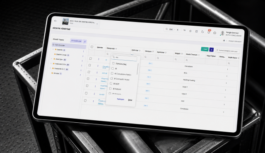This screenshot has height=153, width=265.
Task: Check the B1 HCP filter option
Action: [111, 83]
